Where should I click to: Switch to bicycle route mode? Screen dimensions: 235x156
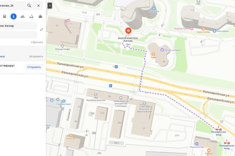pos(22,16)
